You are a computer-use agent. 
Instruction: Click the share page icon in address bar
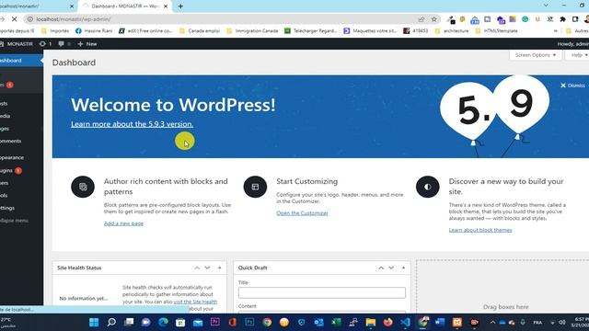click(422, 19)
